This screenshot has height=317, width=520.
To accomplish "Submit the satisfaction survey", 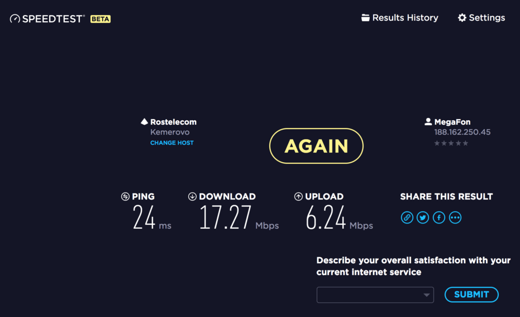I will point(471,295).
